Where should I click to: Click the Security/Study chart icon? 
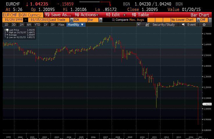pos(148,25)
